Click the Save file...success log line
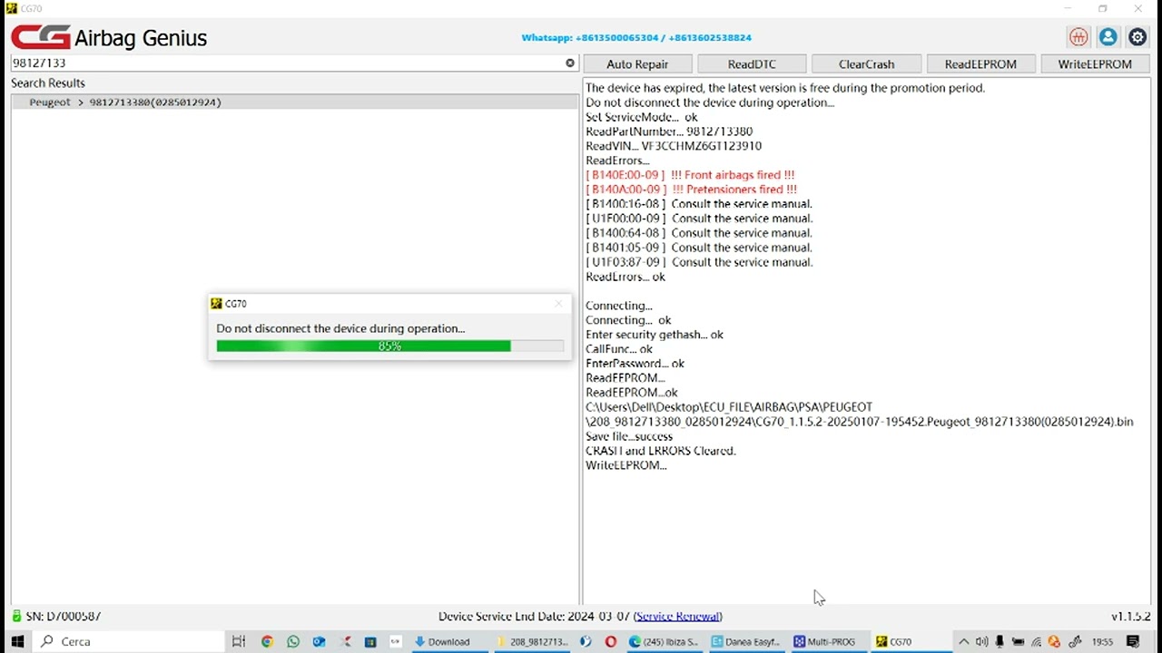The width and height of the screenshot is (1162, 653). pos(629,436)
